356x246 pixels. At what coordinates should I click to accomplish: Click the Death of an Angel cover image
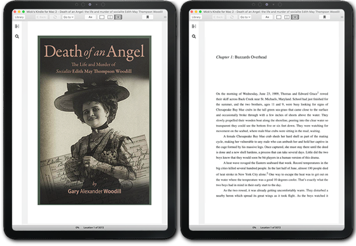(95, 120)
